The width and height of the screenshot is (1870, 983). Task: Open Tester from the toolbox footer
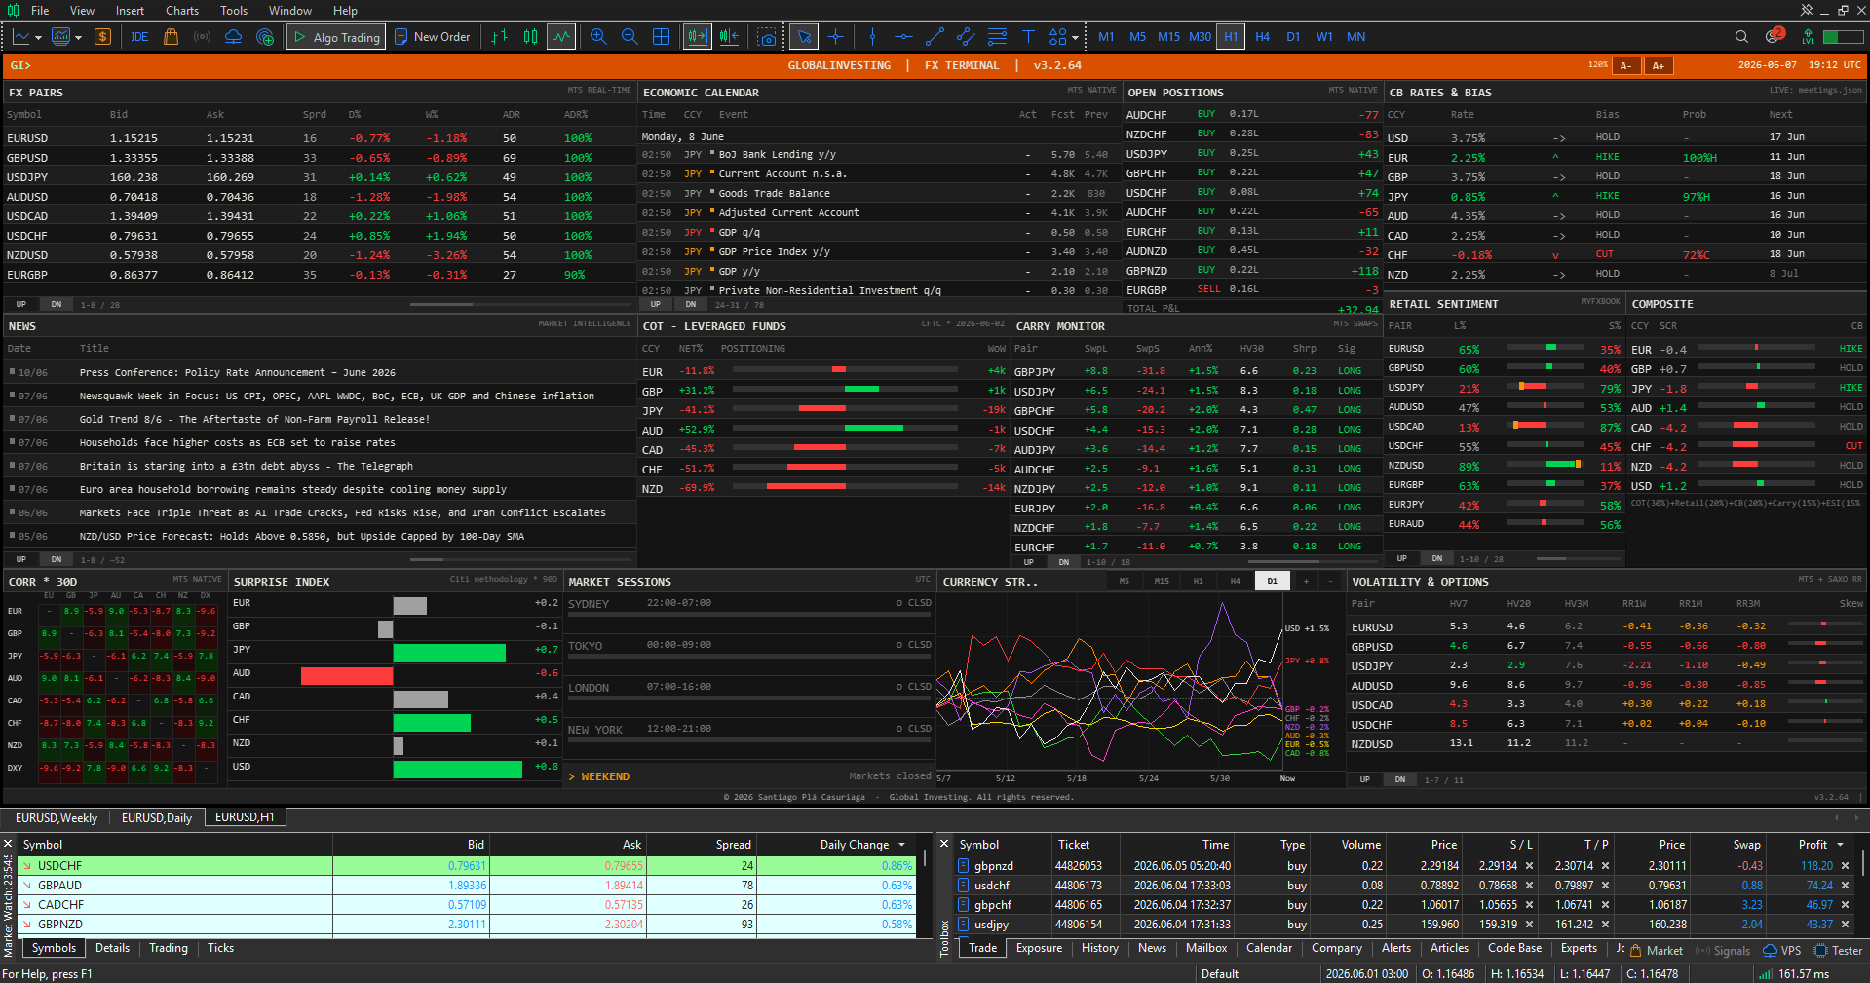point(1838,950)
